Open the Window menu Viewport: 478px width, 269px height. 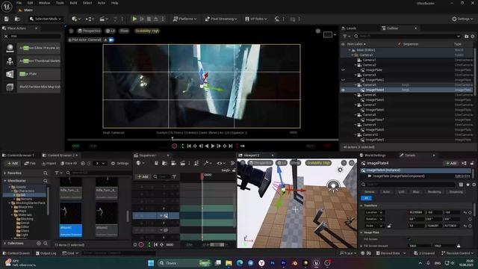(44, 3)
